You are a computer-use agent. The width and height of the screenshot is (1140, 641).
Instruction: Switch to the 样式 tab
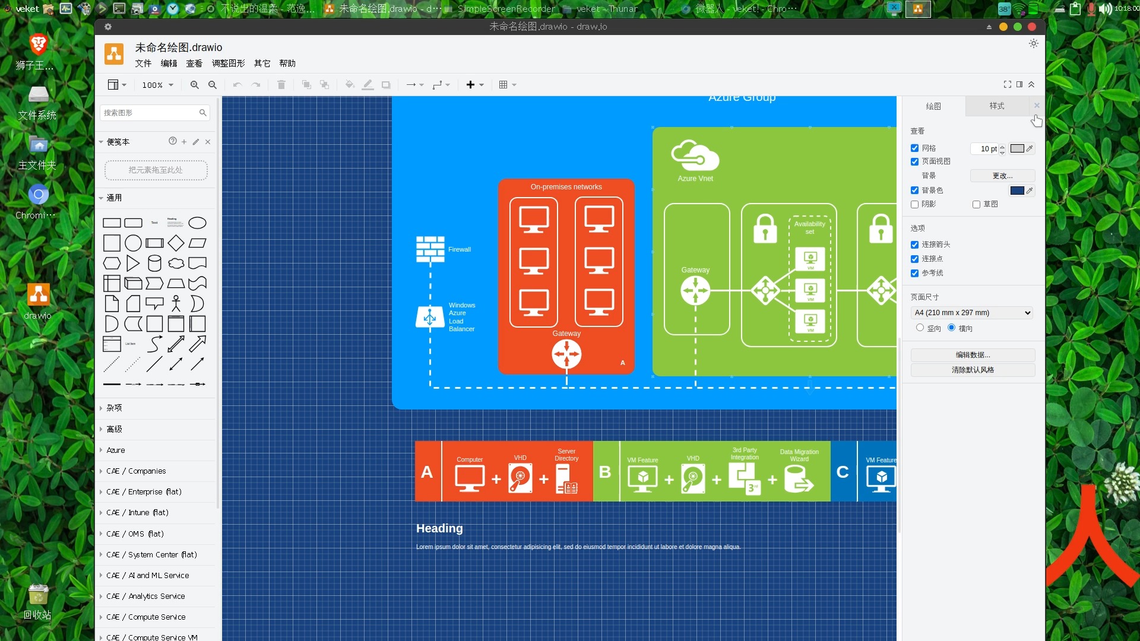[997, 106]
